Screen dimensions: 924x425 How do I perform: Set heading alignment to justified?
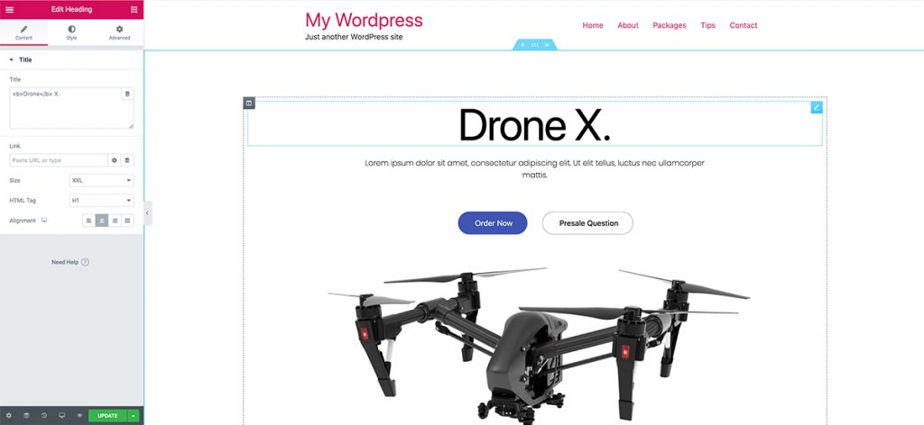coord(127,221)
